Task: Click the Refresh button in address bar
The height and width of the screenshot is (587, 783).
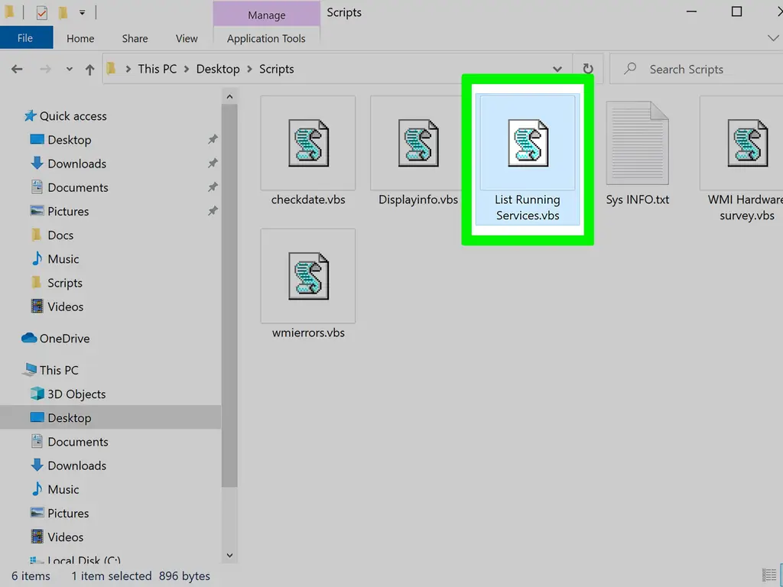Action: point(587,69)
